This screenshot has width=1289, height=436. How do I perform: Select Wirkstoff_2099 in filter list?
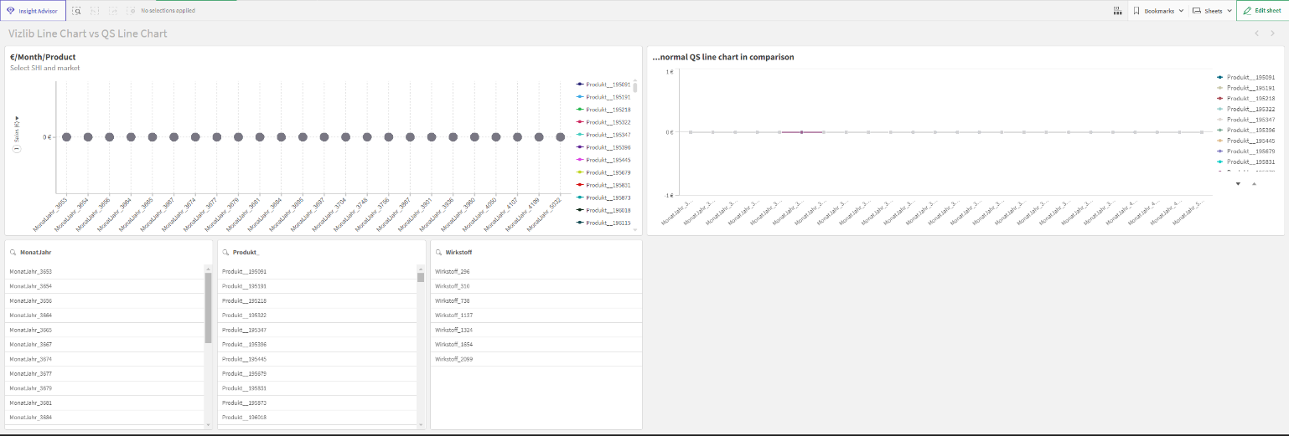536,358
